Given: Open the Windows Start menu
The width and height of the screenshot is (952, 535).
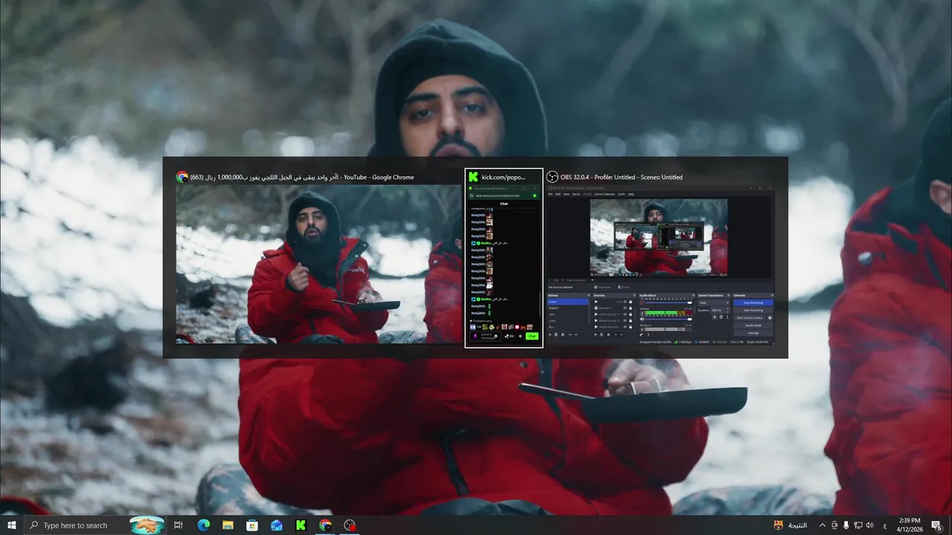Looking at the screenshot, I should (11, 525).
